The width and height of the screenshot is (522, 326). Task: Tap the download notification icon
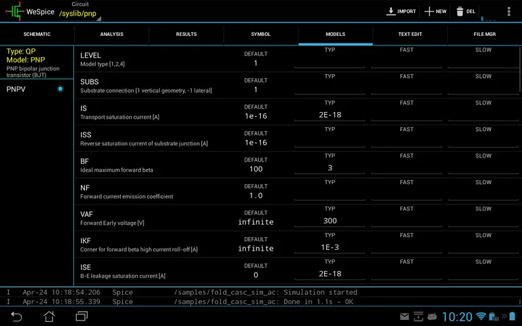point(418,316)
